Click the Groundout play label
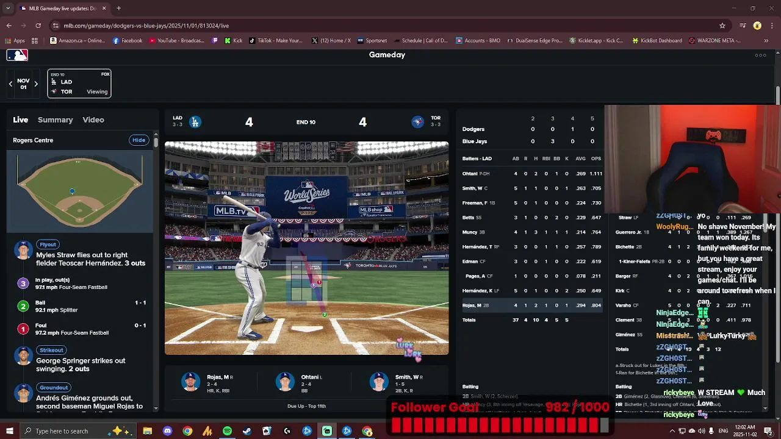Viewport: 781px width, 439px height. (x=54, y=387)
